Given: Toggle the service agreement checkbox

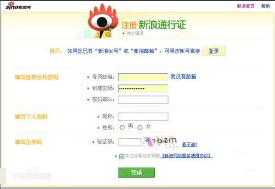Looking at the screenshot, I should 122,157.
